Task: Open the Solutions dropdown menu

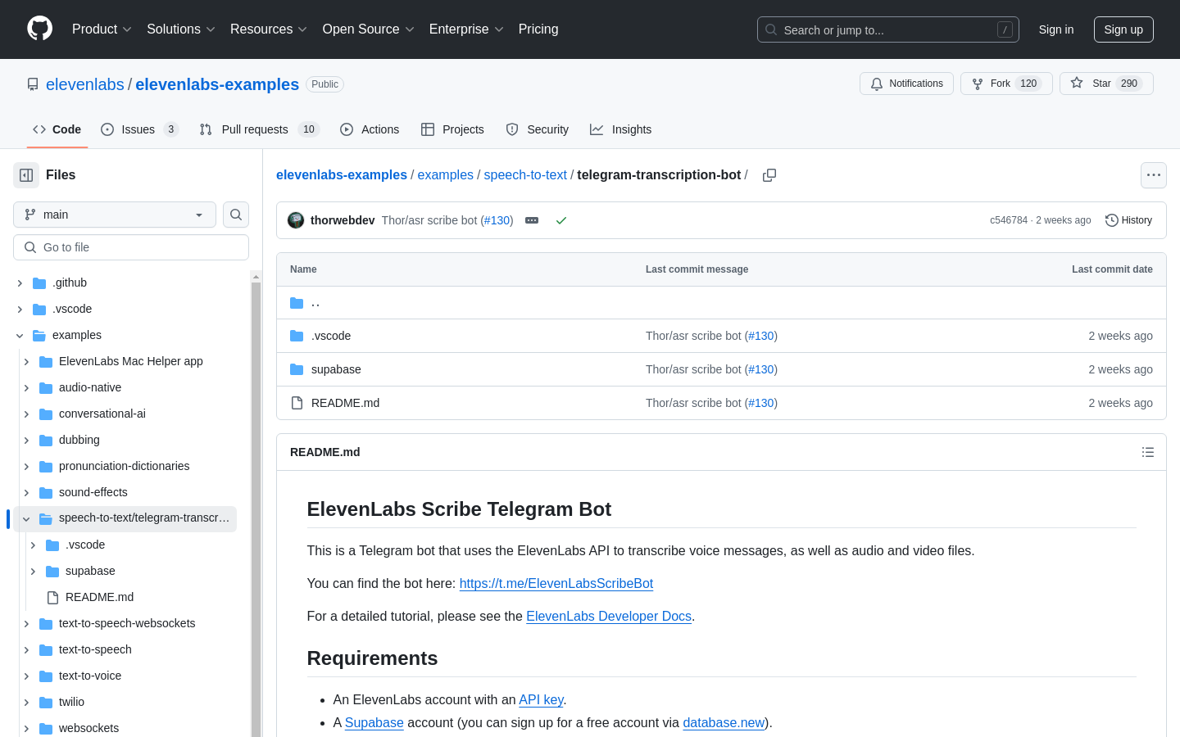Action: [x=180, y=29]
